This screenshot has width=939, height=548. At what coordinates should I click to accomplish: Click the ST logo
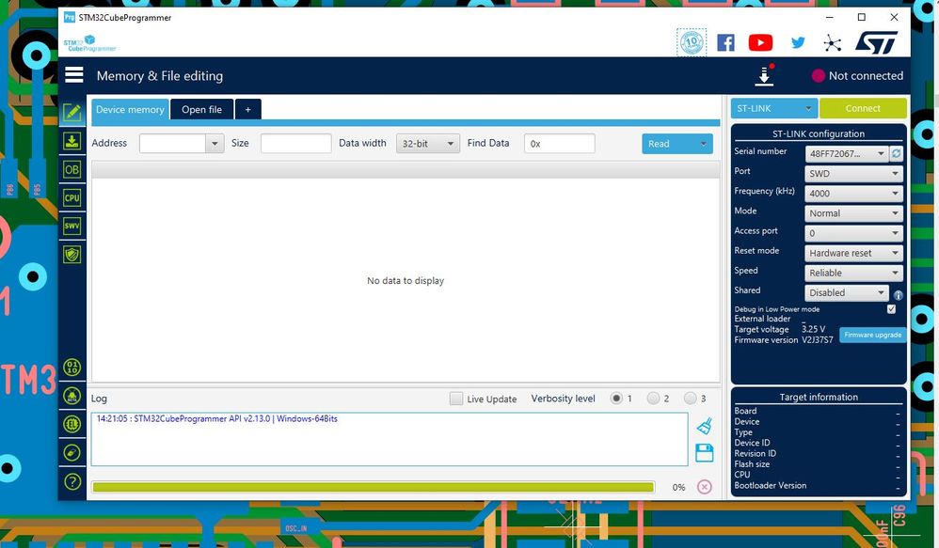click(x=876, y=42)
